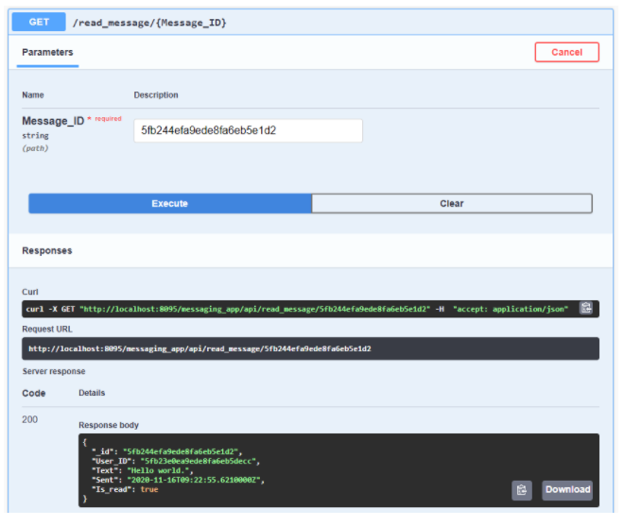This screenshot has height=526, width=624.
Task: Click the Request URL text box
Action: point(284,348)
